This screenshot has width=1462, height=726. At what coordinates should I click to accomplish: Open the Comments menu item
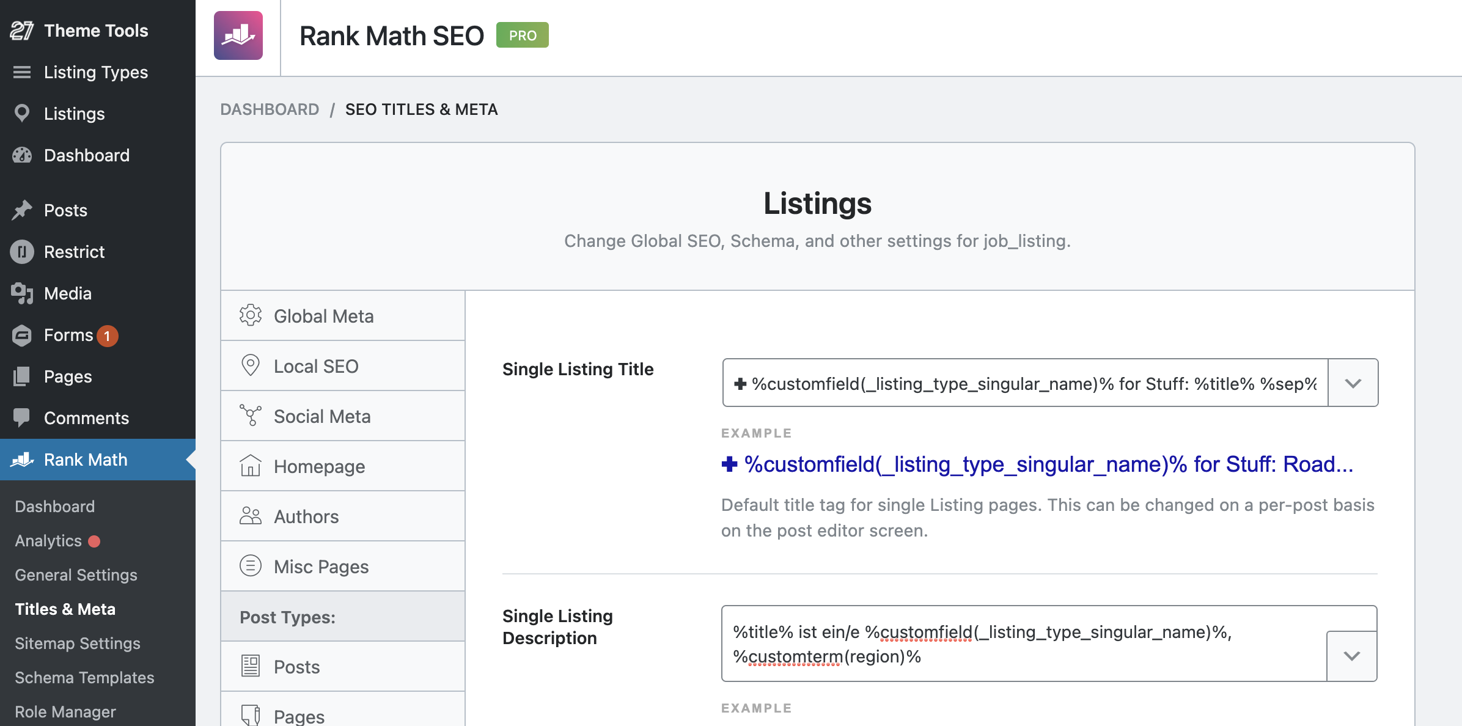point(98,418)
